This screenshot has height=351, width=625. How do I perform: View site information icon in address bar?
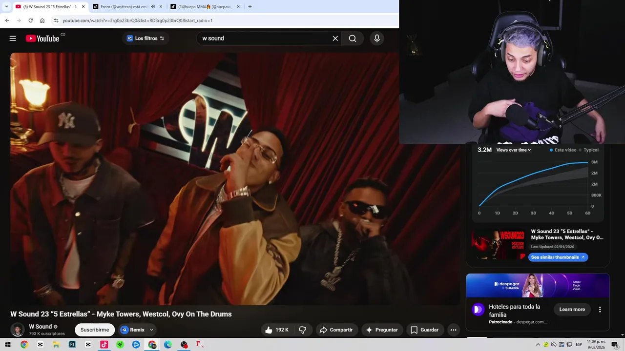[56, 20]
